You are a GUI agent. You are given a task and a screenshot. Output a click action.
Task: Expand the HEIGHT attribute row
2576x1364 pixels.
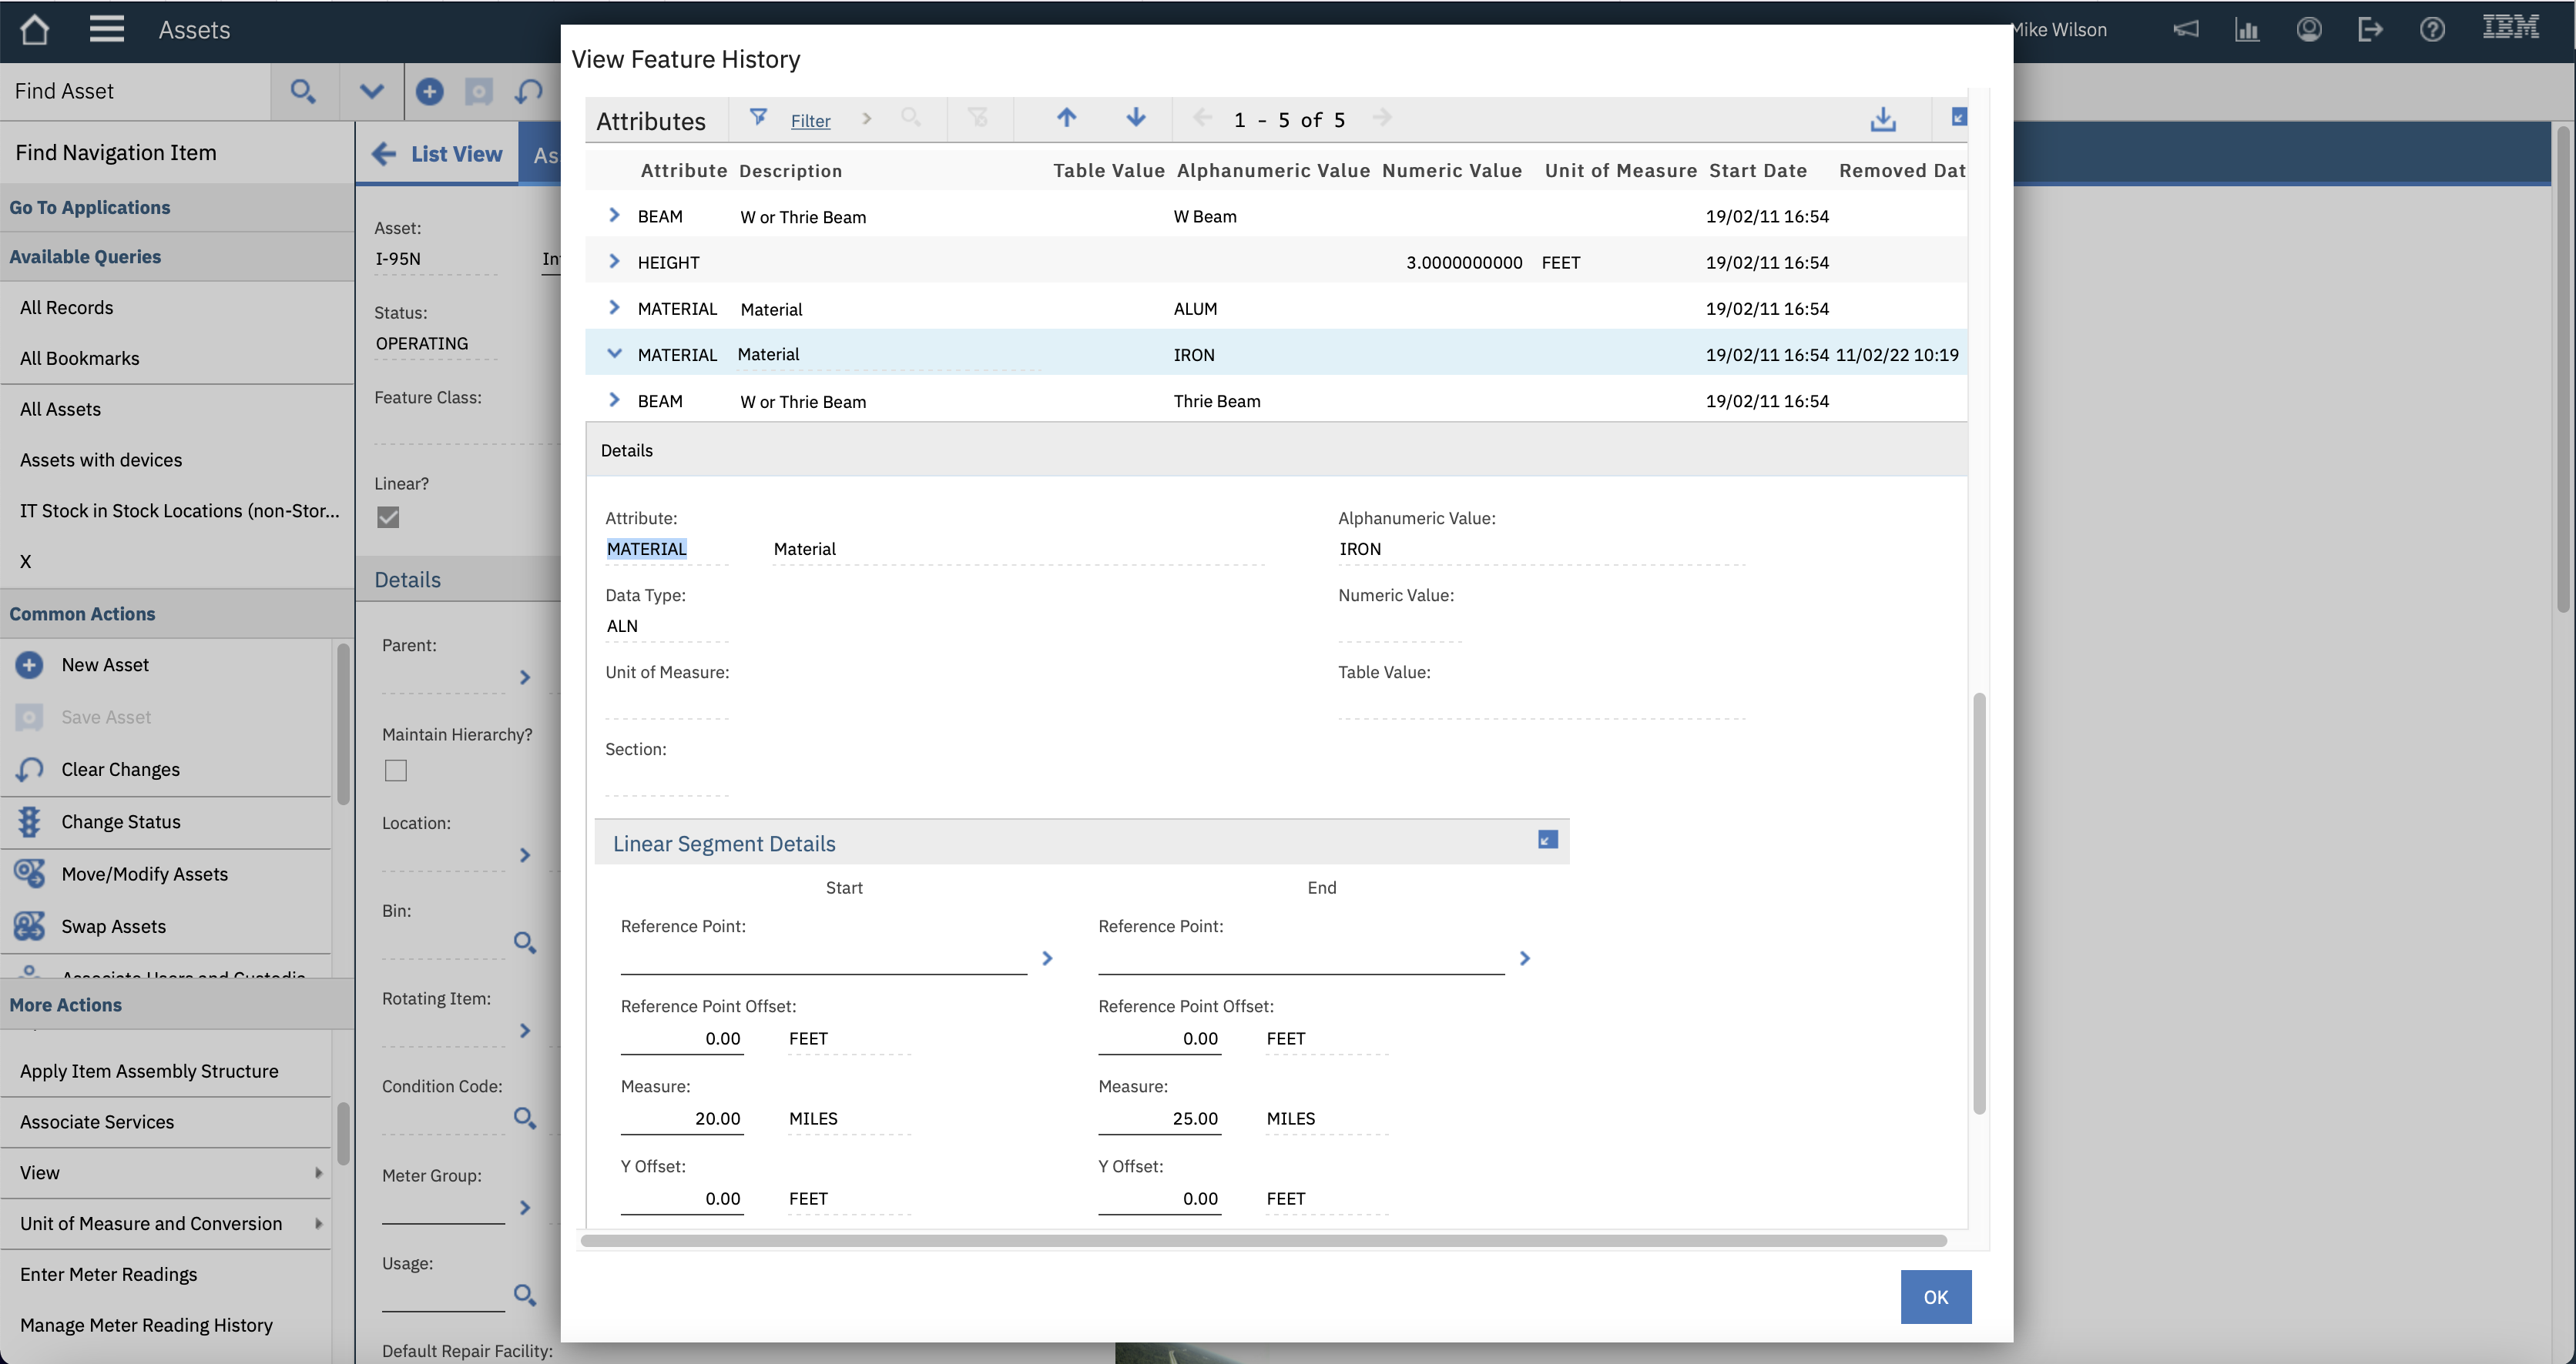click(614, 261)
